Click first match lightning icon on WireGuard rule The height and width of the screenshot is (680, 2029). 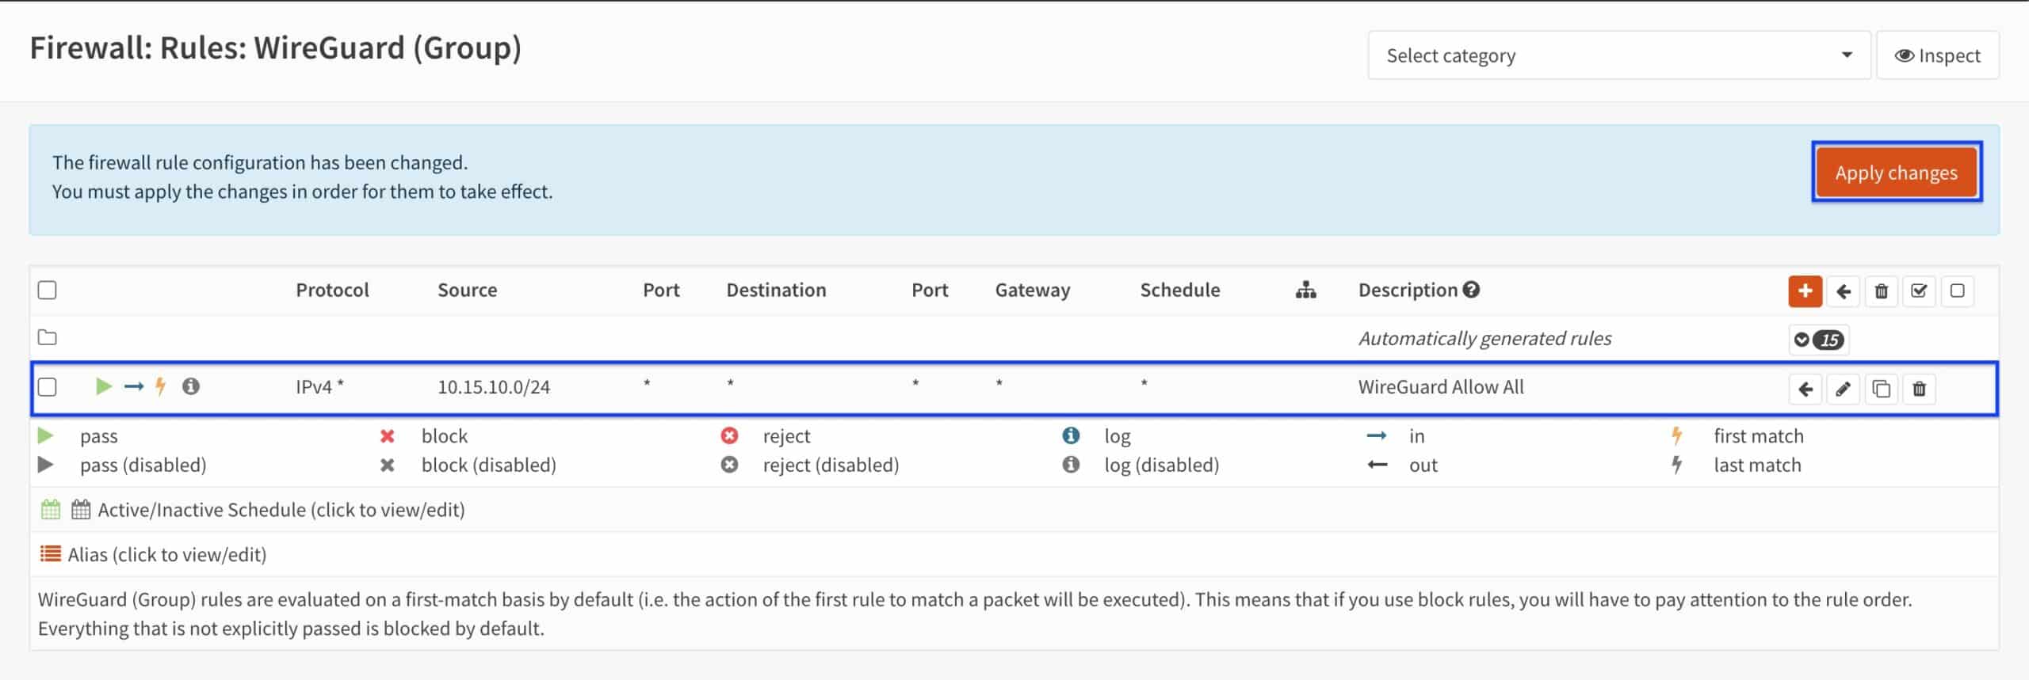point(161,386)
